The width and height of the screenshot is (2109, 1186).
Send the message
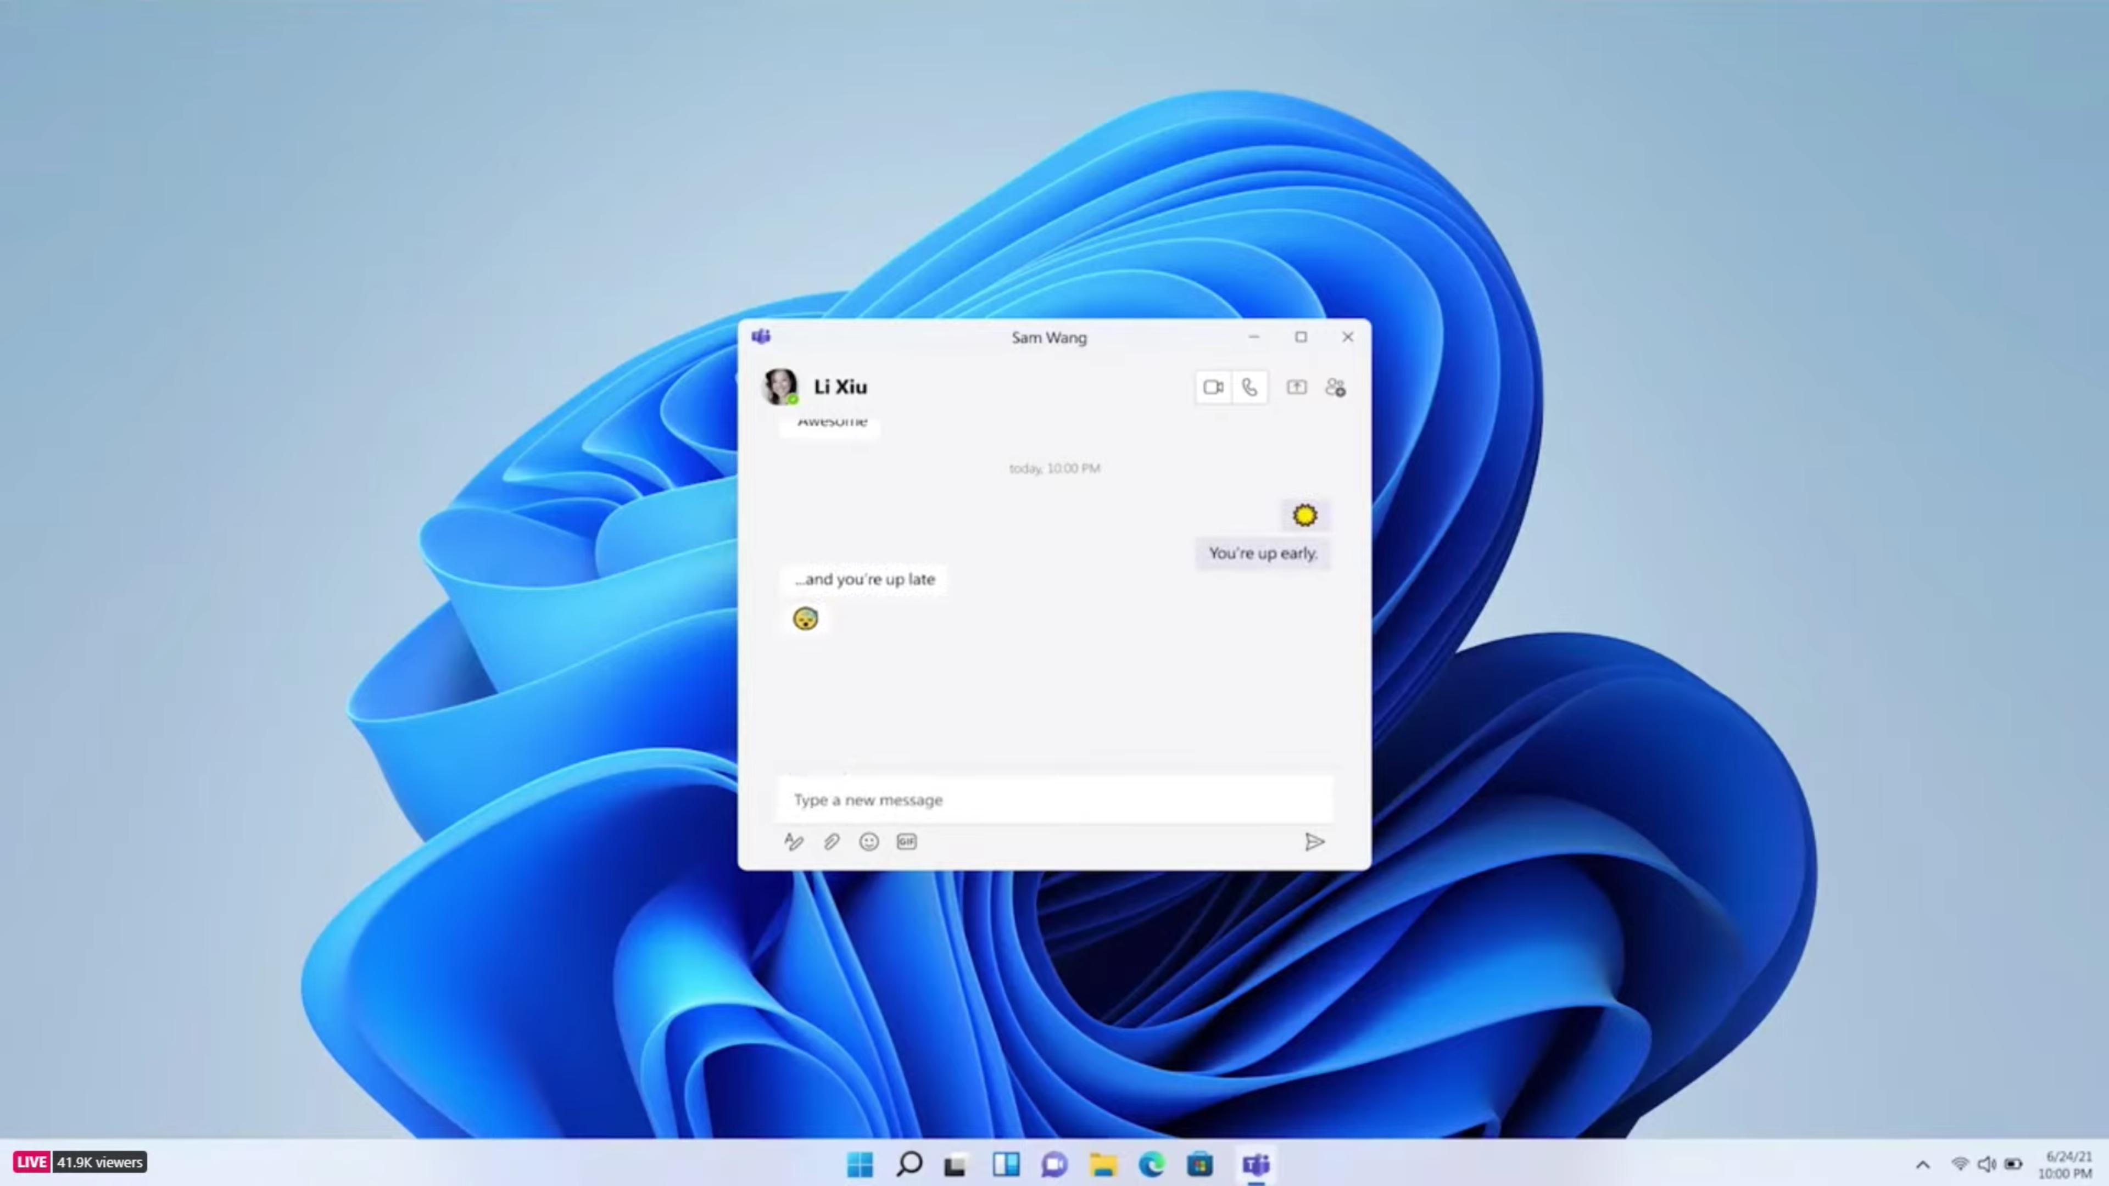point(1315,842)
